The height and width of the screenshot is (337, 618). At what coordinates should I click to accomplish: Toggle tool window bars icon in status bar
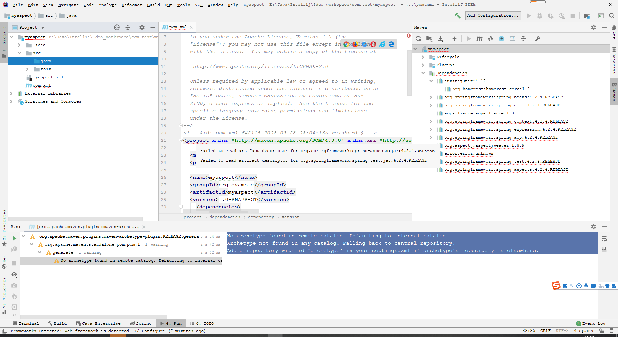5,331
